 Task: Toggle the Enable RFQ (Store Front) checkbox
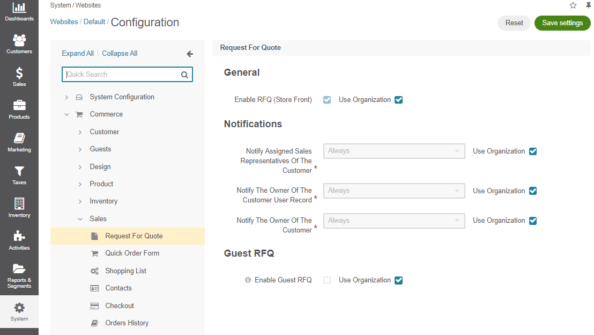[x=327, y=100]
